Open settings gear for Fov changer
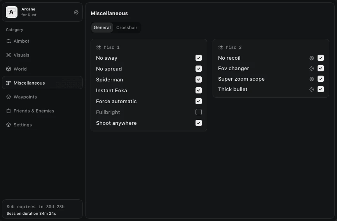 pyautogui.click(x=312, y=68)
